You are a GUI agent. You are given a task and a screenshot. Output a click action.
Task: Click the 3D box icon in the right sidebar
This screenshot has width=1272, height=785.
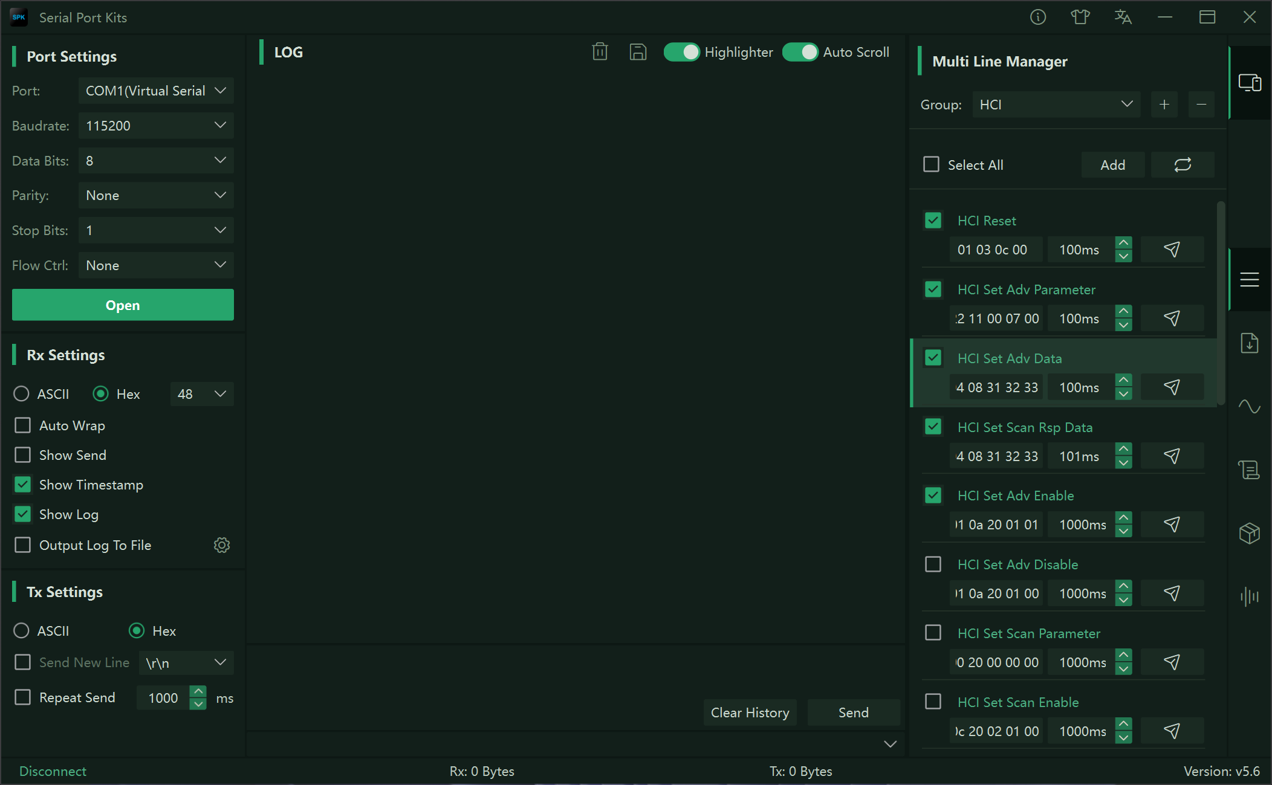pyautogui.click(x=1249, y=533)
